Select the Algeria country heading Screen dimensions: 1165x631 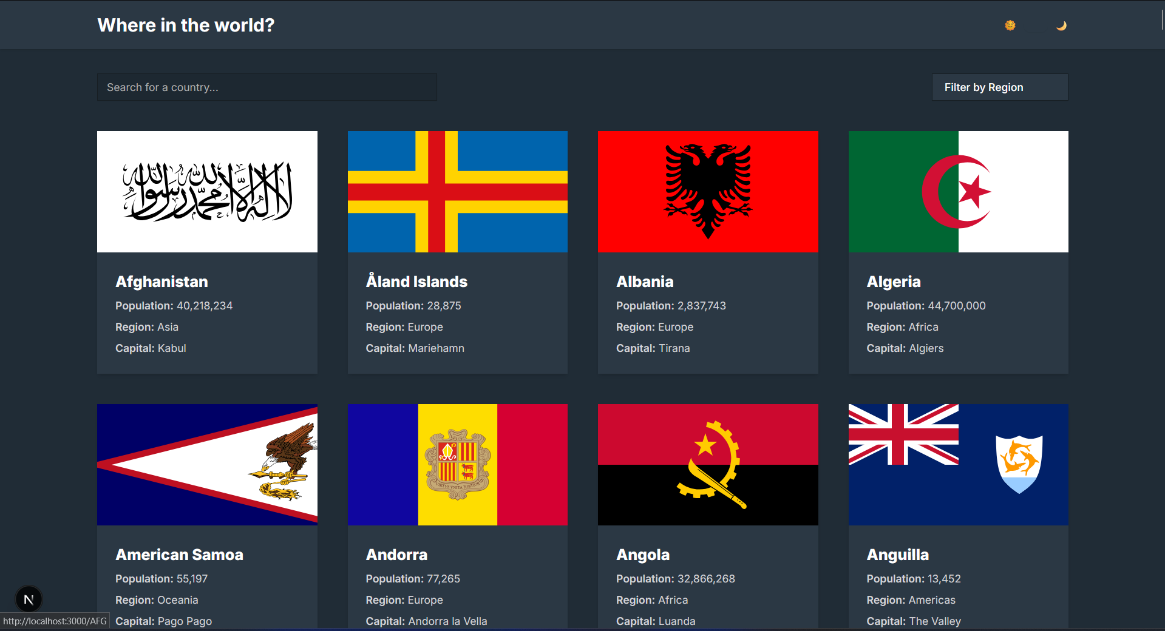coord(893,282)
